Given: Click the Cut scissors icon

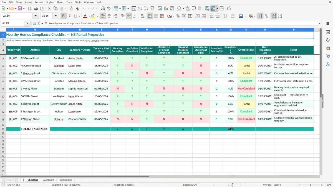Looking at the screenshot, I should (x=49, y=9).
